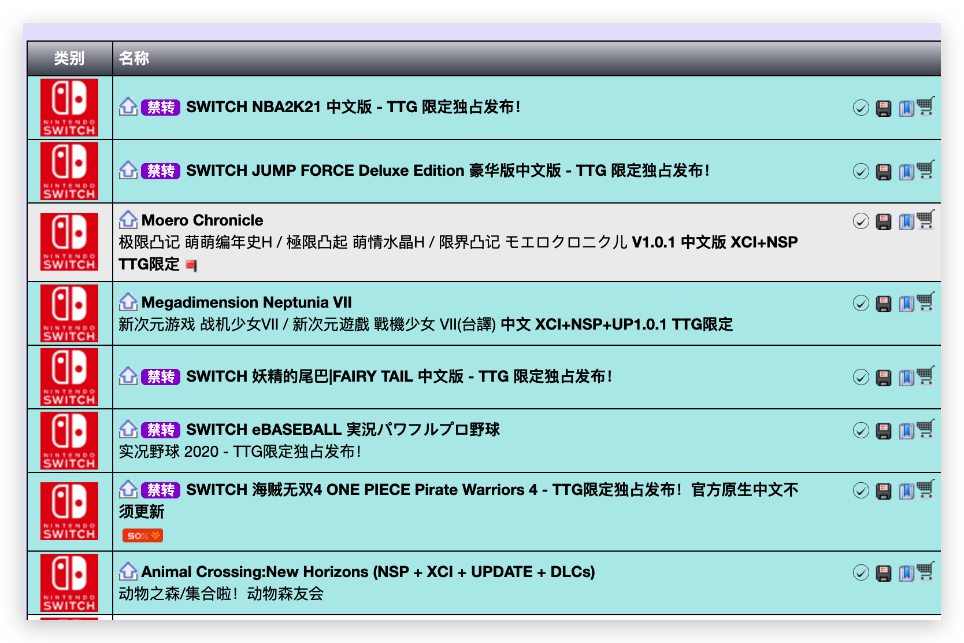Open the Moero Chronicle title link

coord(202,220)
